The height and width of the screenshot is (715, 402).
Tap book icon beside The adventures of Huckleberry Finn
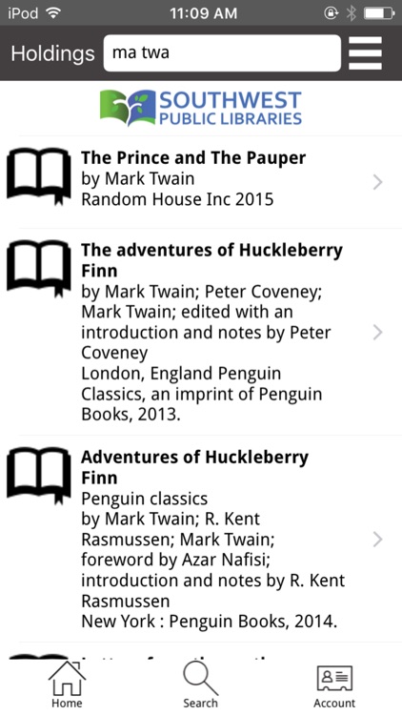39,269
